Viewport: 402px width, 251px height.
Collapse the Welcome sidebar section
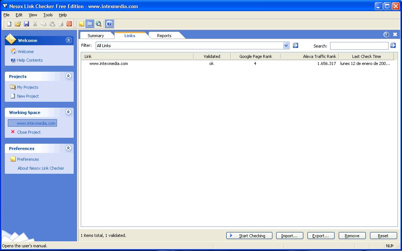click(x=68, y=40)
